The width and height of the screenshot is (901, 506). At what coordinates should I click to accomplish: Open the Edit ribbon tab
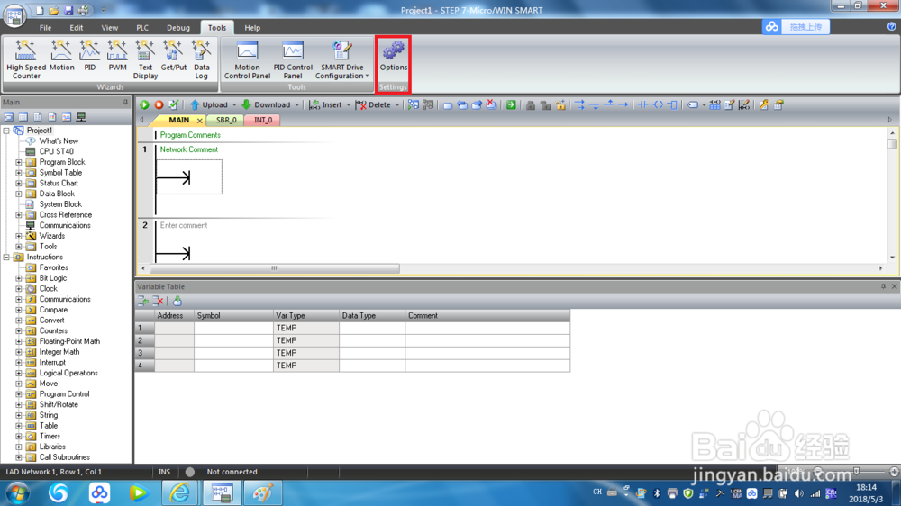click(x=77, y=28)
